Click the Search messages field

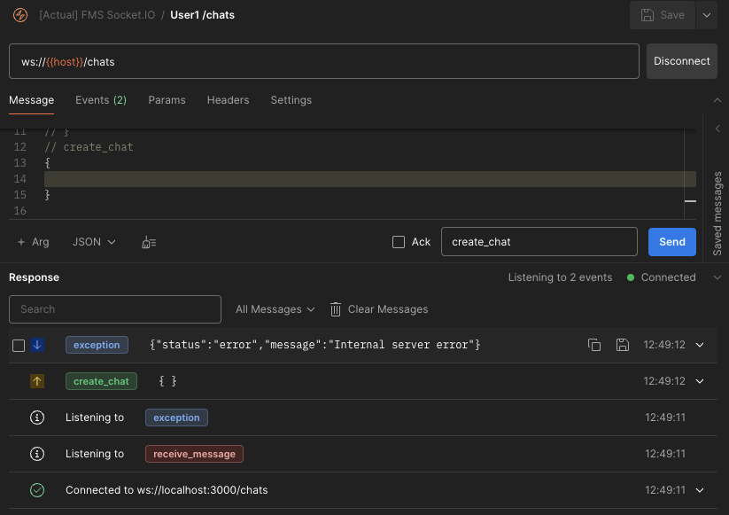115,308
